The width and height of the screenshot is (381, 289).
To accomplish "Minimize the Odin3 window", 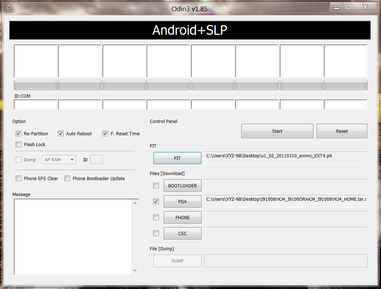I will click(x=336, y=7).
